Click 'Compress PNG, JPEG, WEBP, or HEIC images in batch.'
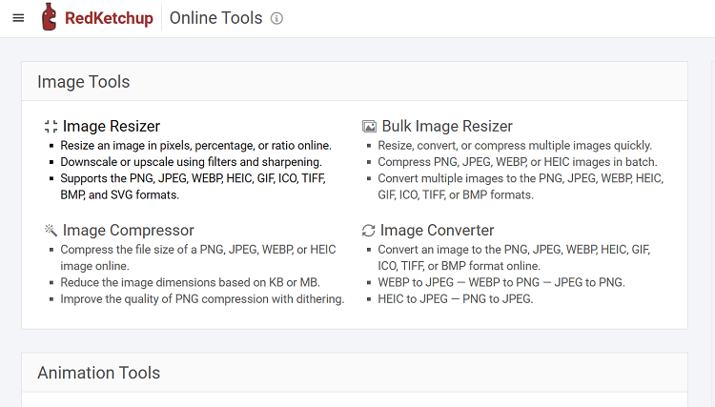 pyautogui.click(x=518, y=162)
